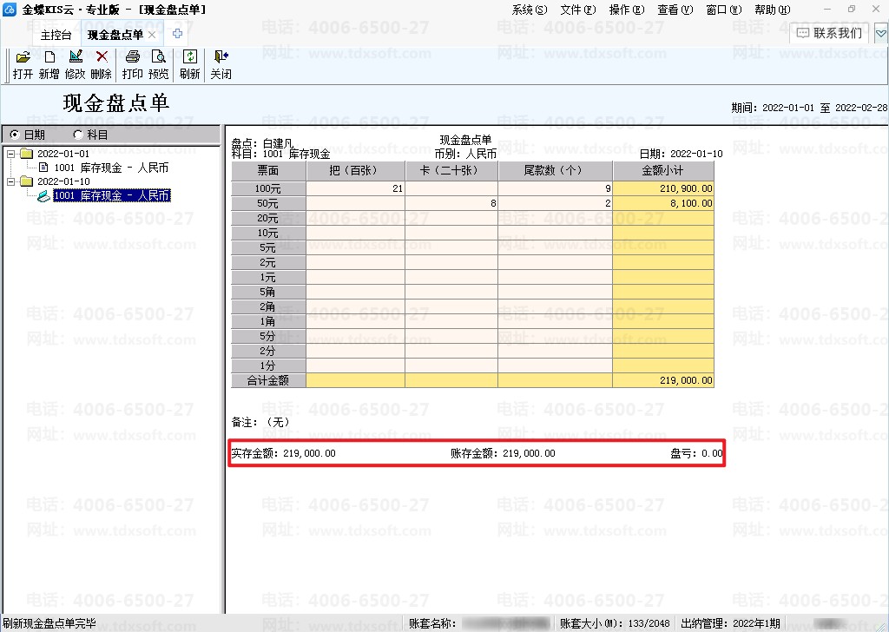The height and width of the screenshot is (632, 889).
Task: Click the Kingdee KIS app logo icon
Action: point(10,9)
